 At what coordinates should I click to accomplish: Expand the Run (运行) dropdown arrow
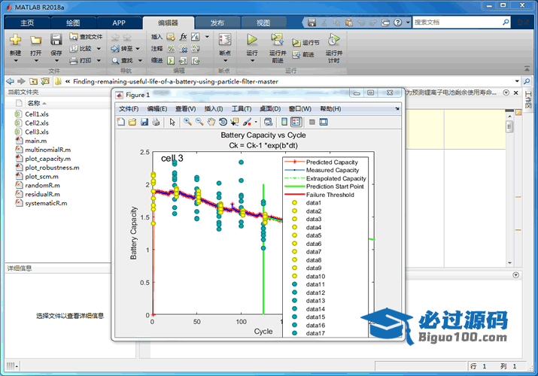pyautogui.click(x=253, y=61)
